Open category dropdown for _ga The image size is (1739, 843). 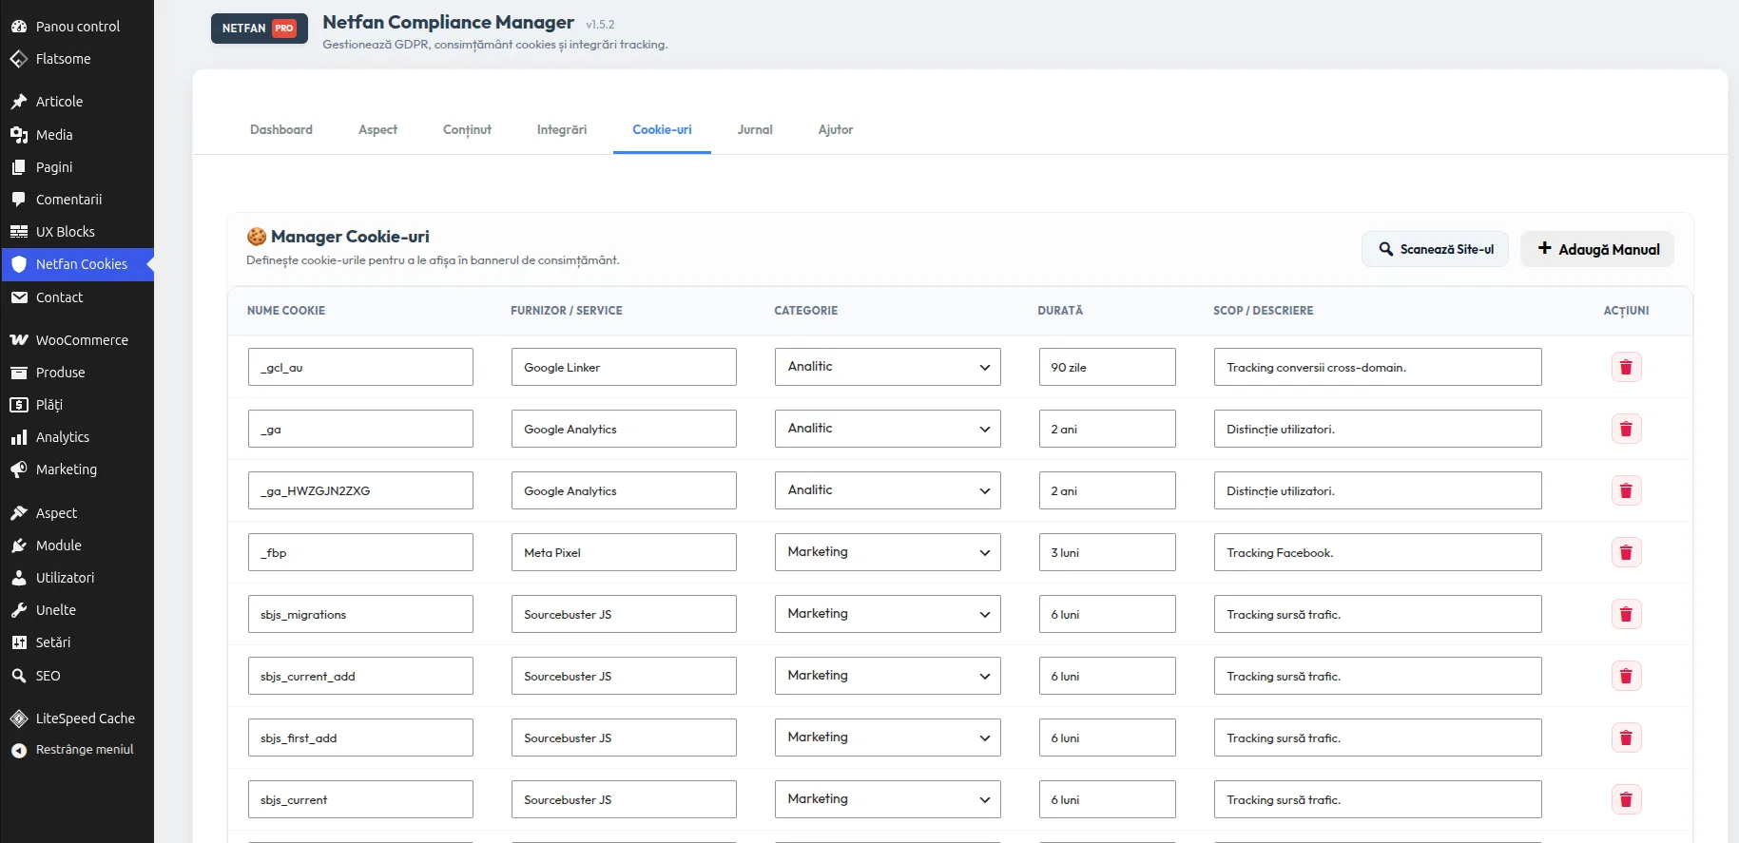point(887,429)
